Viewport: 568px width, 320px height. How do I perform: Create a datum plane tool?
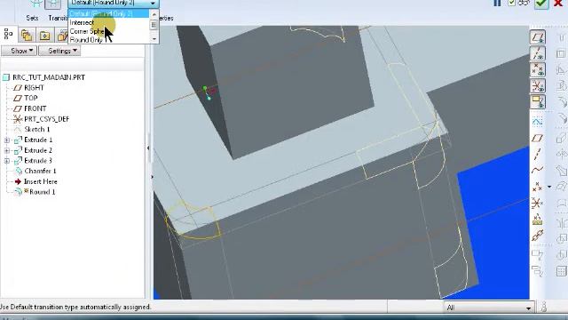pos(538,138)
